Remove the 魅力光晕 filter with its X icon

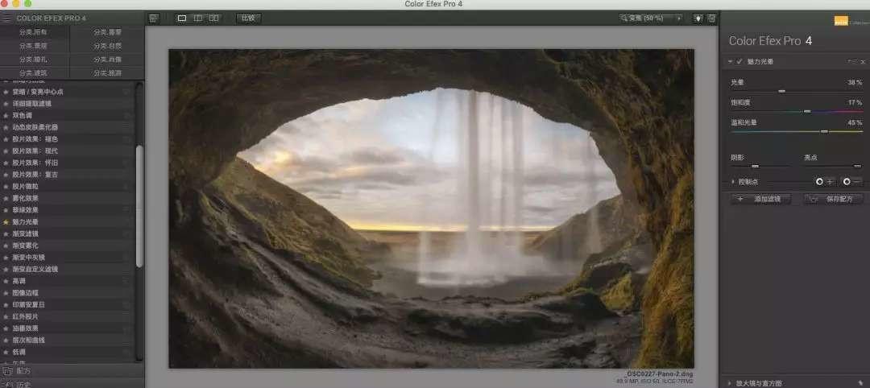coord(862,61)
